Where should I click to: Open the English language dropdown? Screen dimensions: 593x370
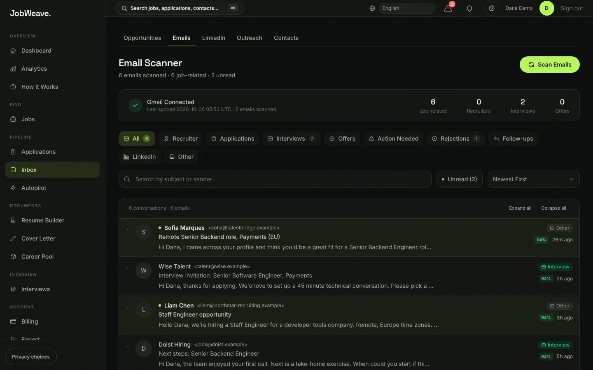(x=406, y=8)
